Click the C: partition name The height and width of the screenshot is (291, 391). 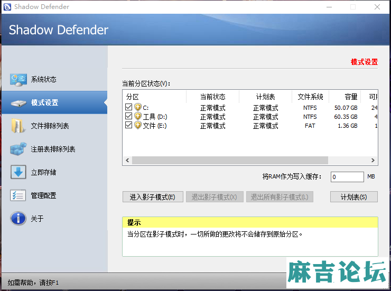pos(146,108)
